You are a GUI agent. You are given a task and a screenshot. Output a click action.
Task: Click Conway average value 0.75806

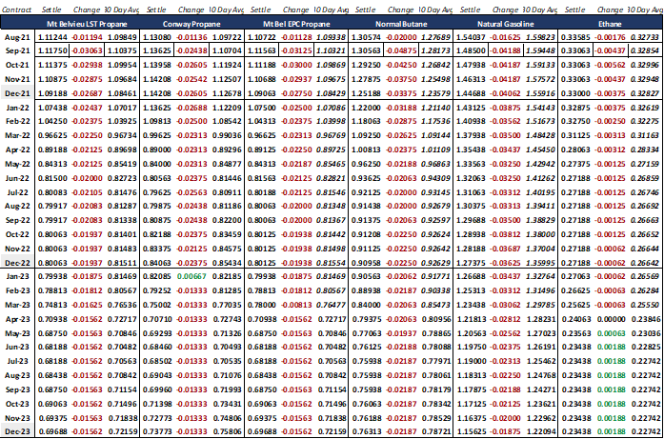click(x=227, y=431)
